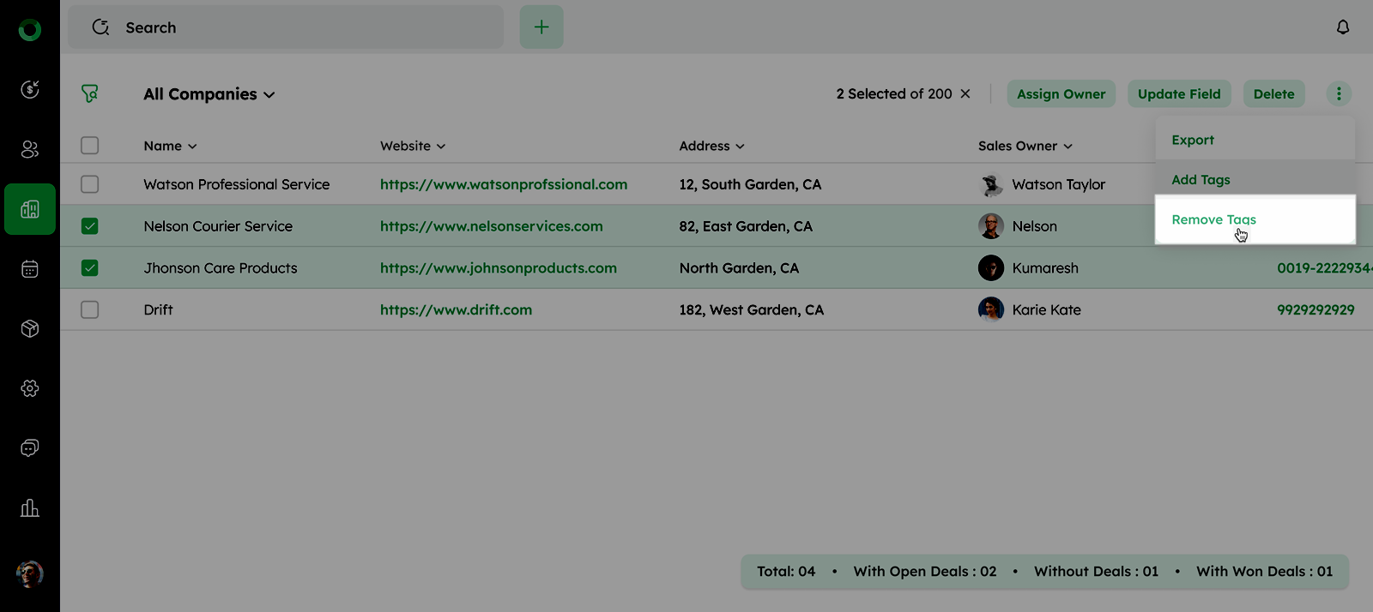
Task: Check the Drift row checkbox
Action: coord(90,309)
